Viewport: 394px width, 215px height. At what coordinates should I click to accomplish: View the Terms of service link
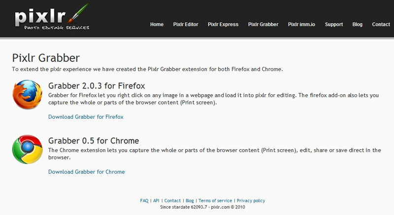coord(215,200)
